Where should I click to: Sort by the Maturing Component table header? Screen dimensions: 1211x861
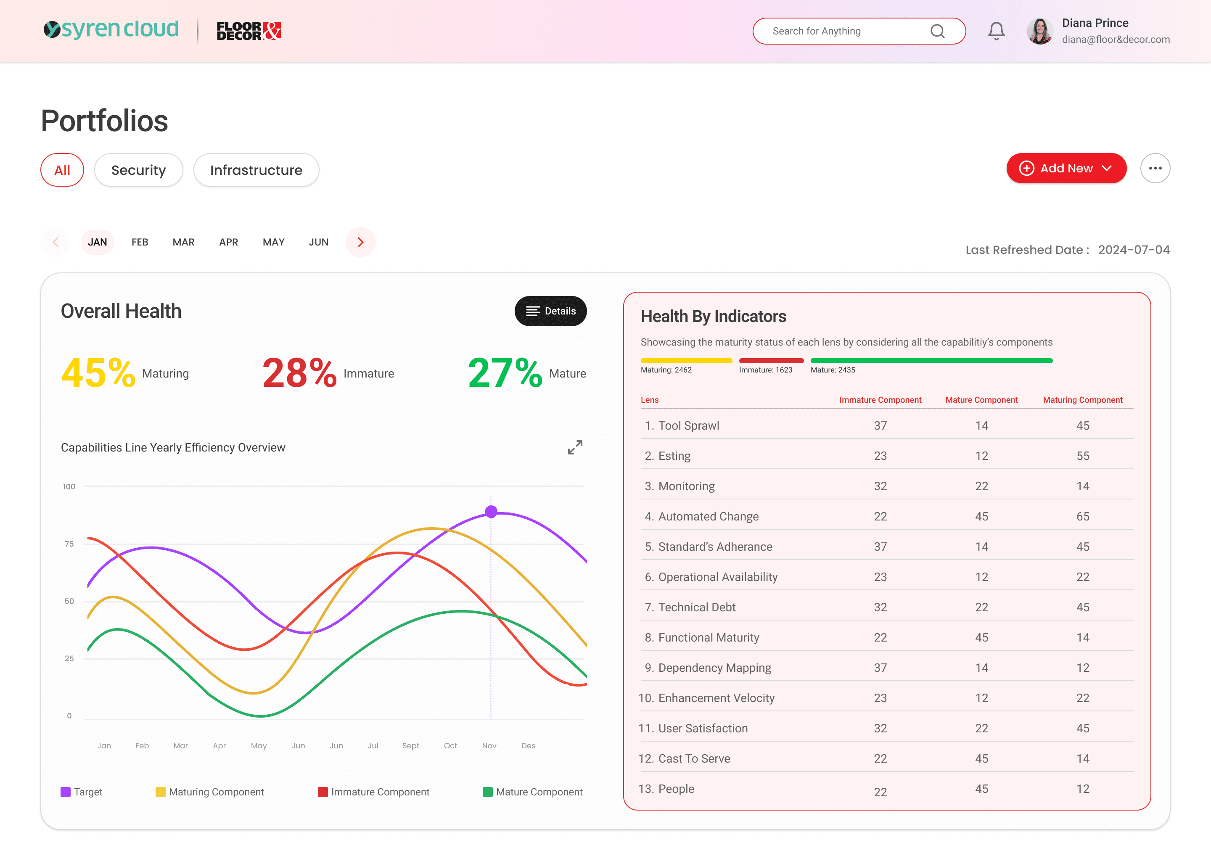pos(1083,400)
